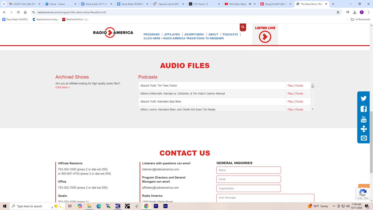Open Microsoft Edge from the taskbar

coord(99,206)
